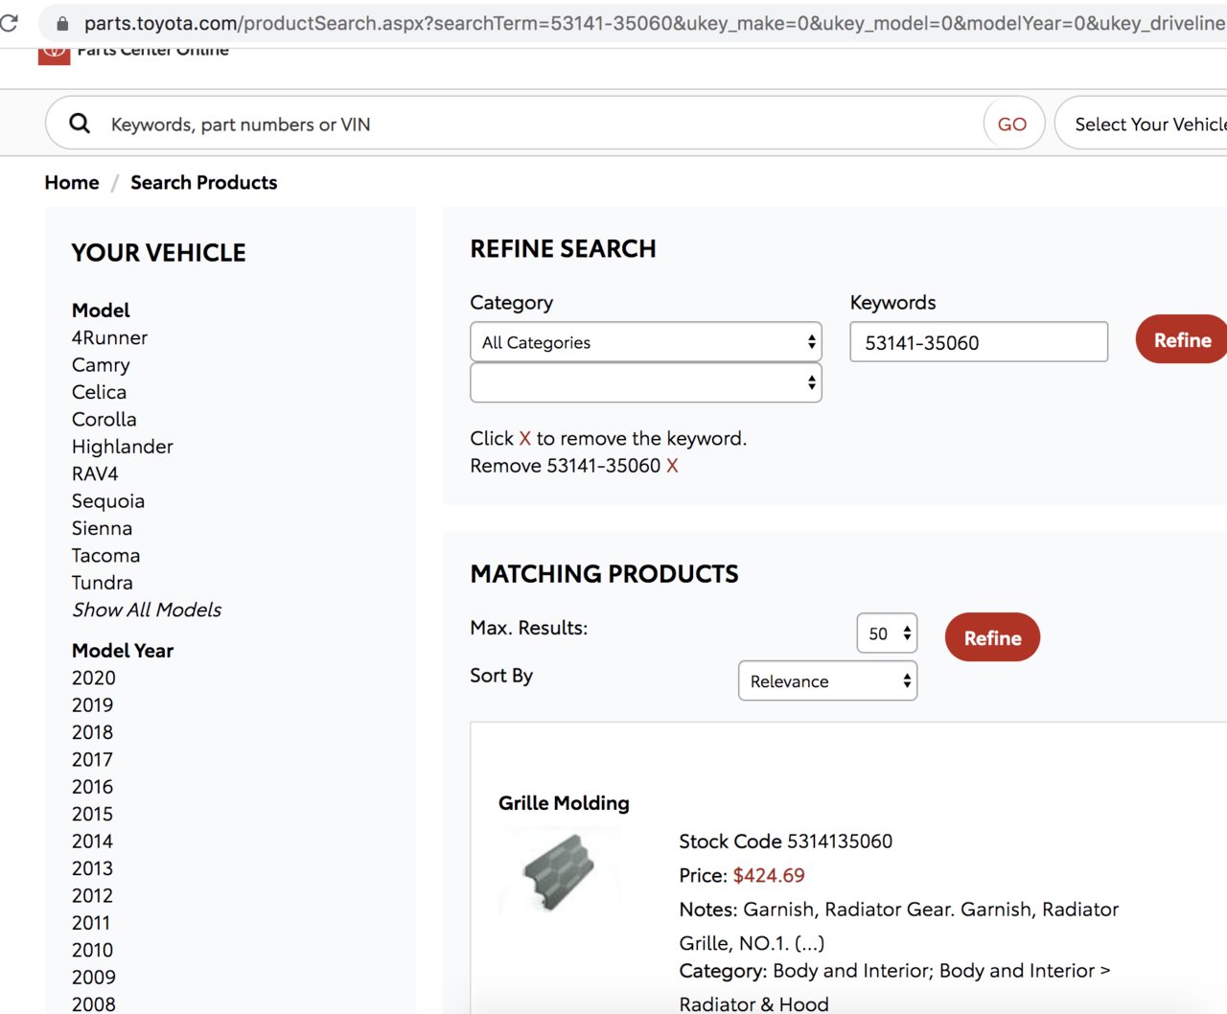The height and width of the screenshot is (1014, 1227).
Task: Filter by model year 2016
Action: (93, 787)
